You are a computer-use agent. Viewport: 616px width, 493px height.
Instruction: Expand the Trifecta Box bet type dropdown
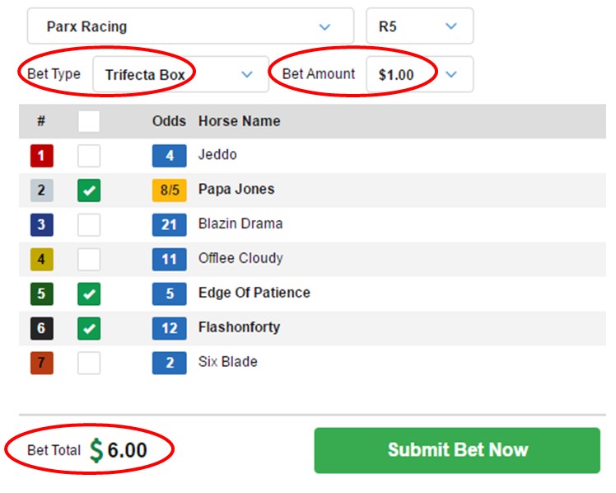[180, 74]
